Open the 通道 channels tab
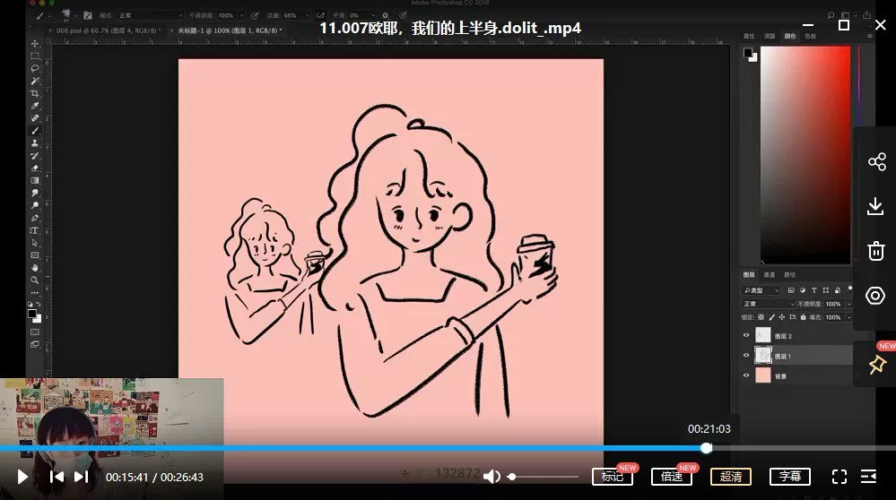The height and width of the screenshot is (500, 896). click(770, 274)
